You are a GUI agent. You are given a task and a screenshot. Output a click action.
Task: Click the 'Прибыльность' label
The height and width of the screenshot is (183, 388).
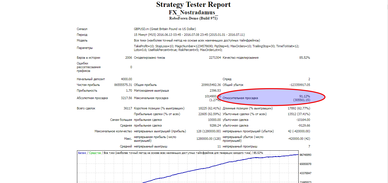tap(87, 90)
